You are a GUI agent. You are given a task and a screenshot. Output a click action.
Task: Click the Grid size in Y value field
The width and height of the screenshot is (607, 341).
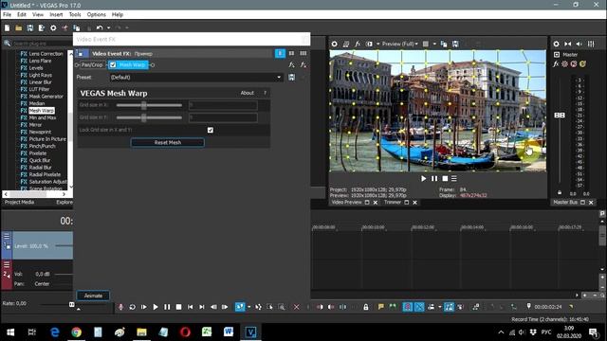(223, 117)
